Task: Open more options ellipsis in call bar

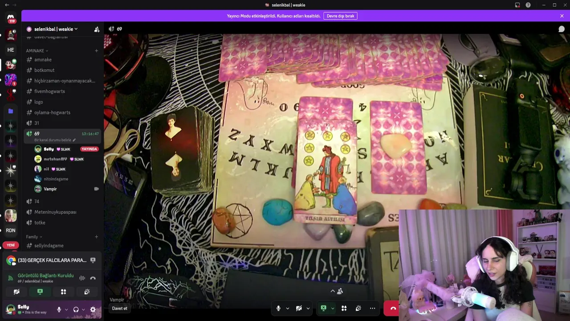Action: [372, 308]
